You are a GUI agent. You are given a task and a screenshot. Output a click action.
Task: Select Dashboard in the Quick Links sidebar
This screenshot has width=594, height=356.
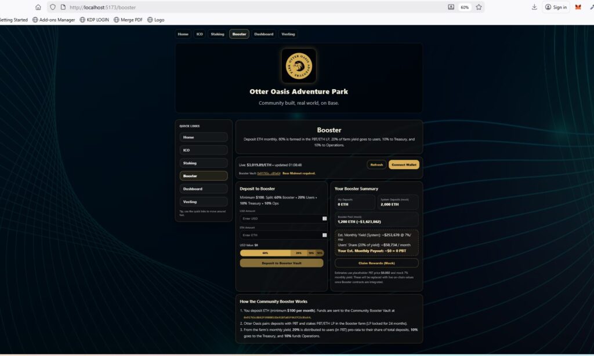point(204,189)
